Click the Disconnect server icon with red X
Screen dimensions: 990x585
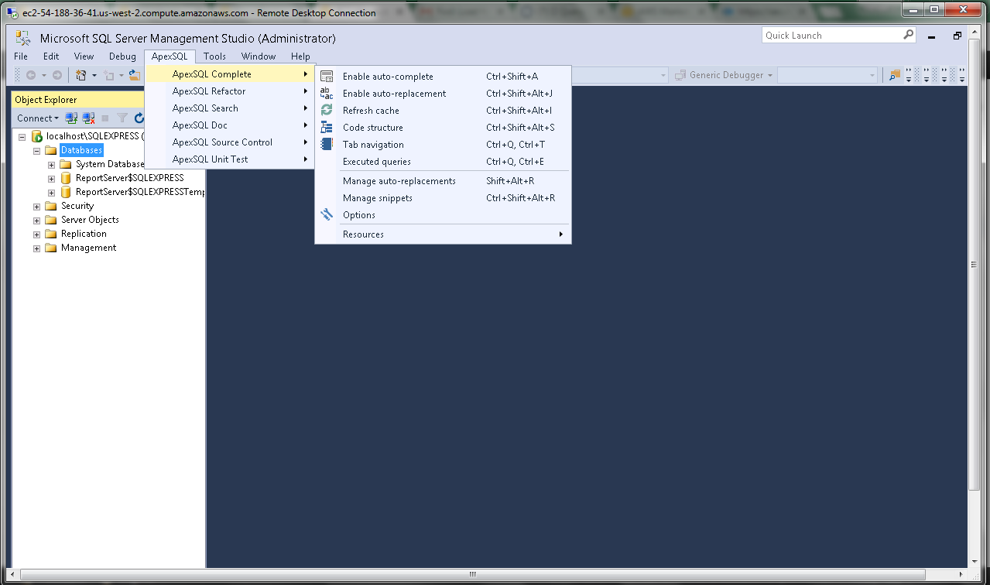[89, 118]
